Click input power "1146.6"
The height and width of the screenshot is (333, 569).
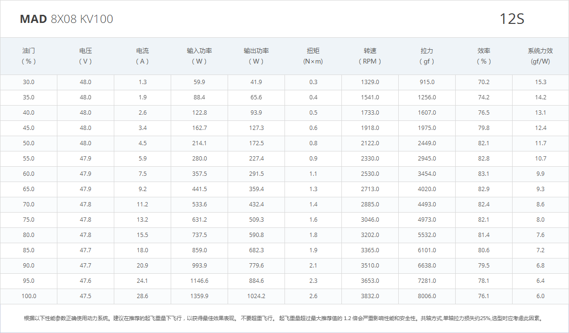click(x=199, y=281)
